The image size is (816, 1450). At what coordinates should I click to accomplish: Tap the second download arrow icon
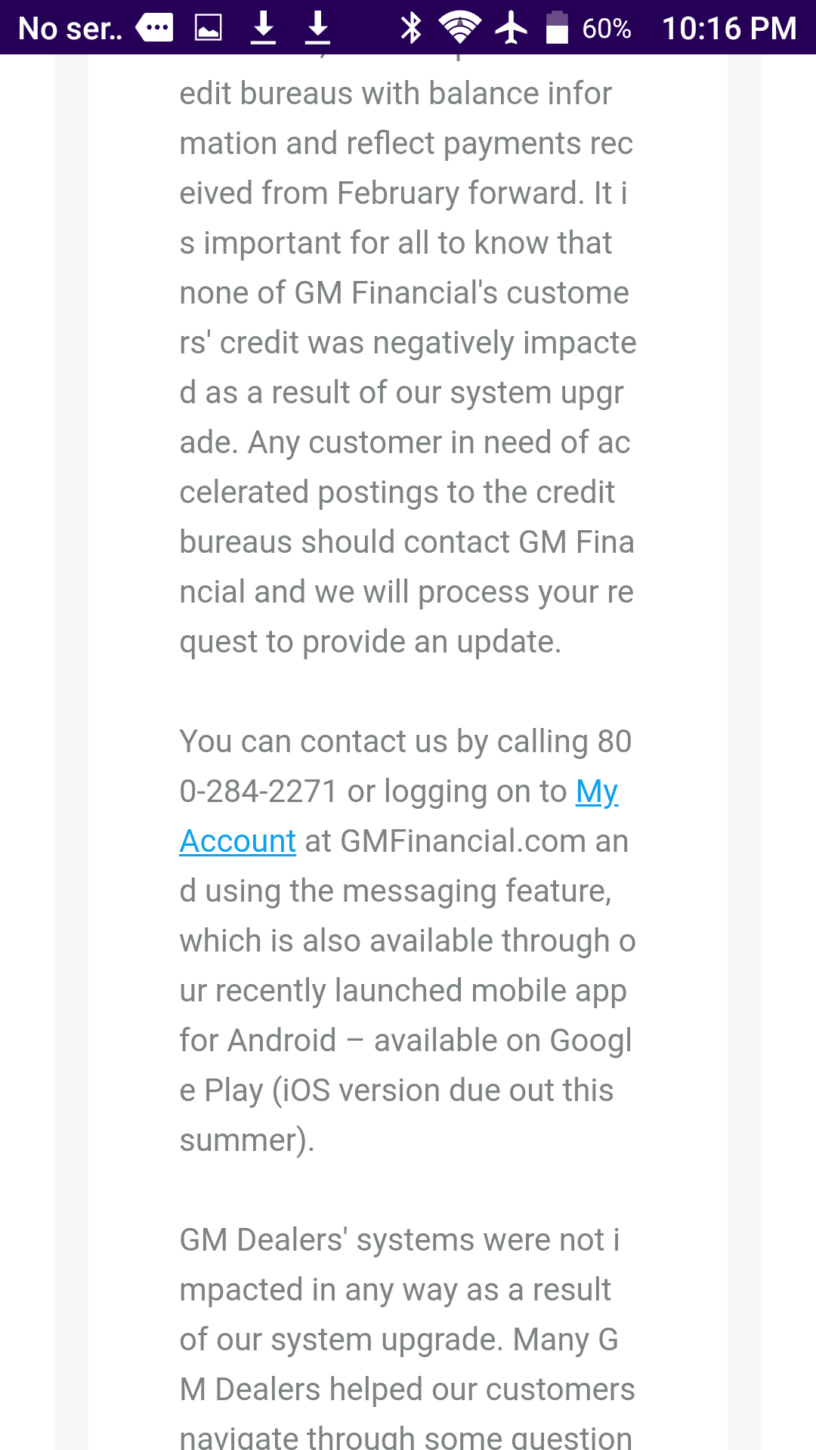[x=318, y=28]
